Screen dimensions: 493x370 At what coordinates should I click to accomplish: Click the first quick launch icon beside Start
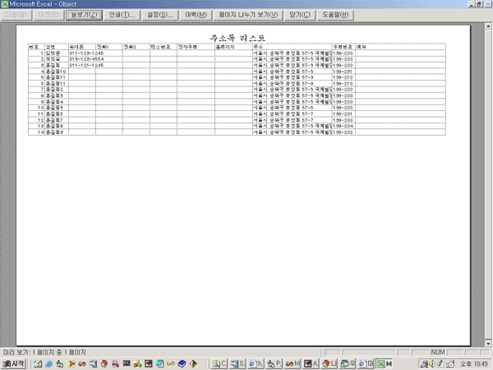pyautogui.click(x=38, y=363)
